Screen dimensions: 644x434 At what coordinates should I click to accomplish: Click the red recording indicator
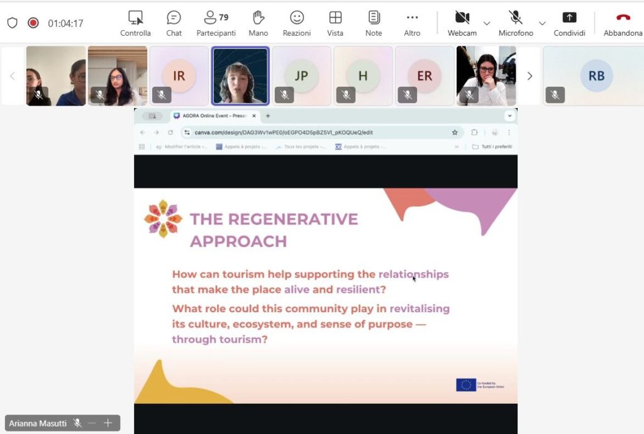(x=33, y=23)
